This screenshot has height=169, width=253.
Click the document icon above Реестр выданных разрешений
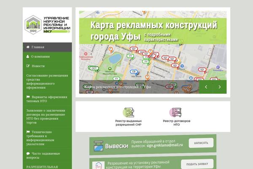(x=129, y=112)
